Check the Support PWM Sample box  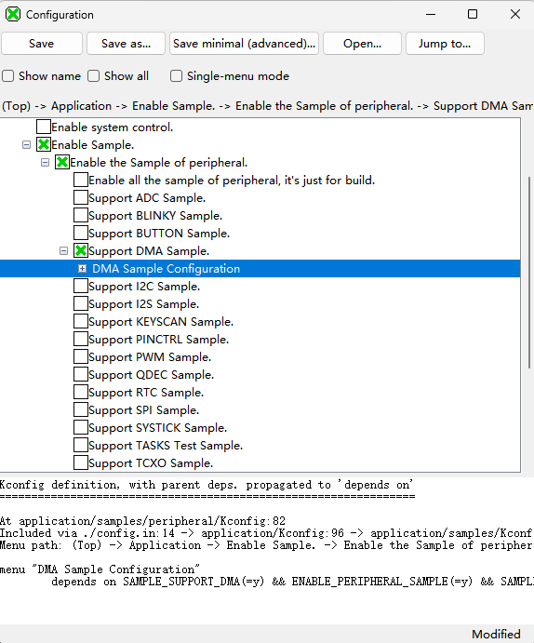click(x=81, y=356)
